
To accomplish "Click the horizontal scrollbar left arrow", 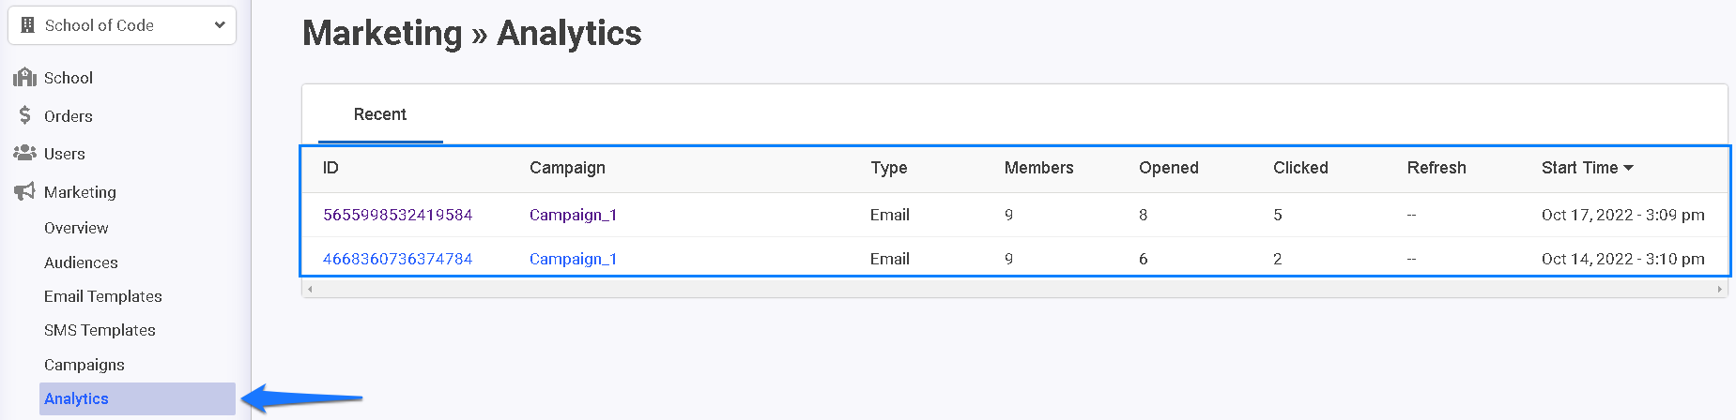I will [310, 289].
